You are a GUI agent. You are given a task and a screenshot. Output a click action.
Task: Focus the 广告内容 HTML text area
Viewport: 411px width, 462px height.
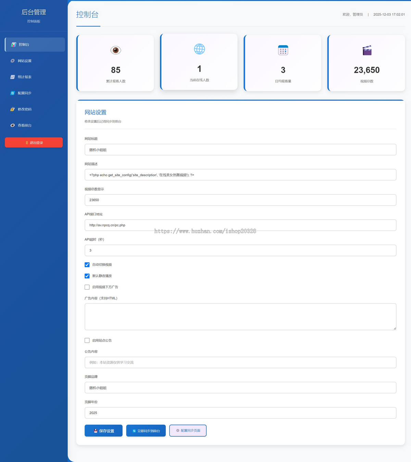240,317
